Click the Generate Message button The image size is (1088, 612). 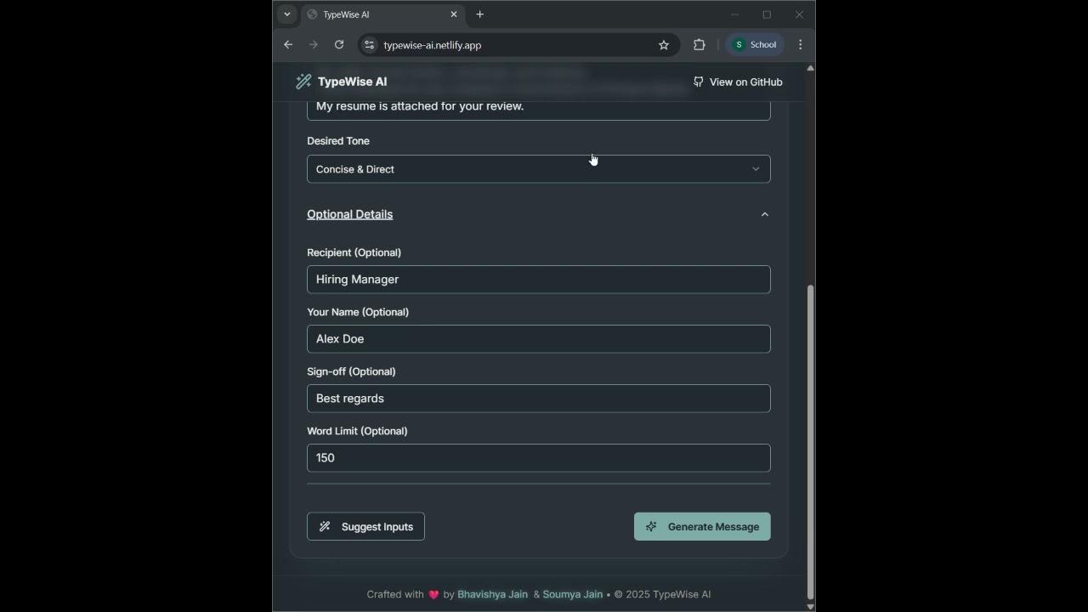tap(702, 527)
